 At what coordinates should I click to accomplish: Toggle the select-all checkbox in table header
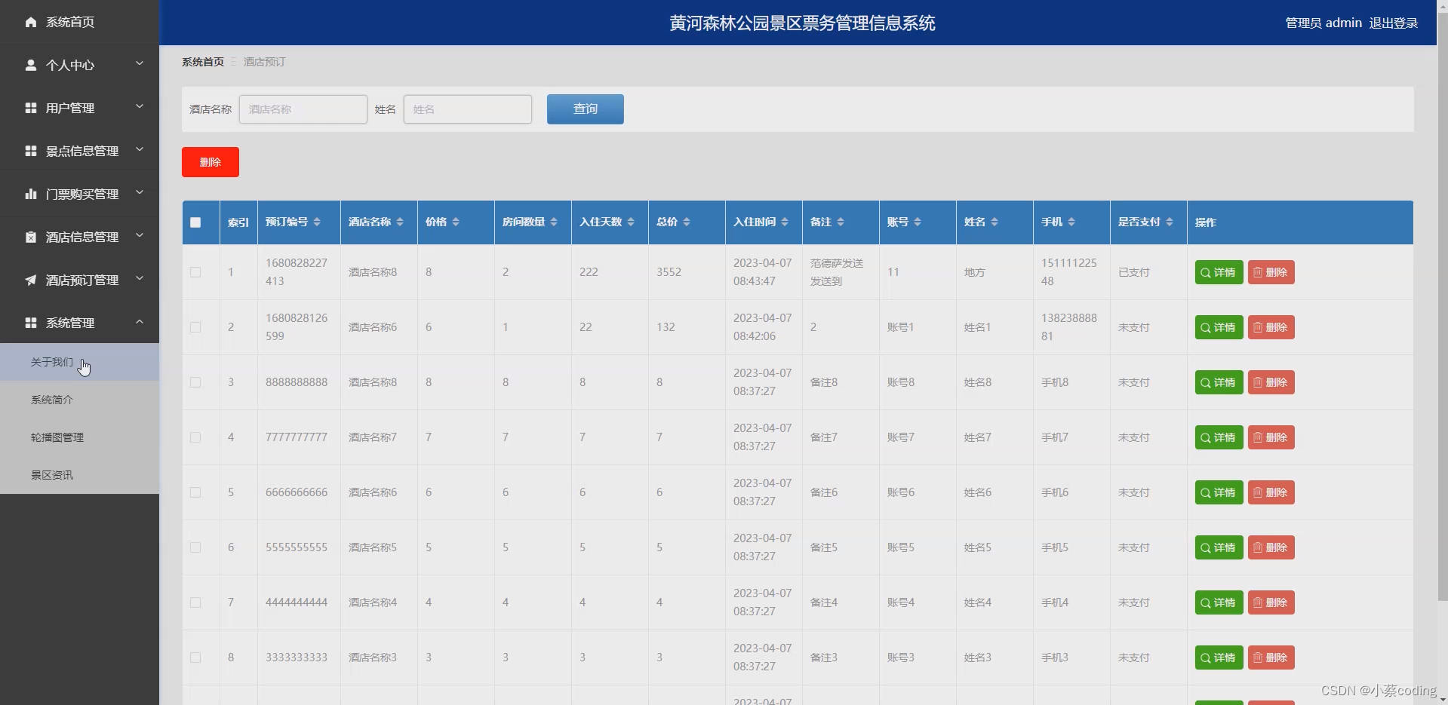point(195,222)
